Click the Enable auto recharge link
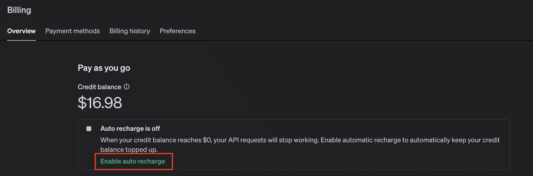The image size is (533, 176). point(133,161)
